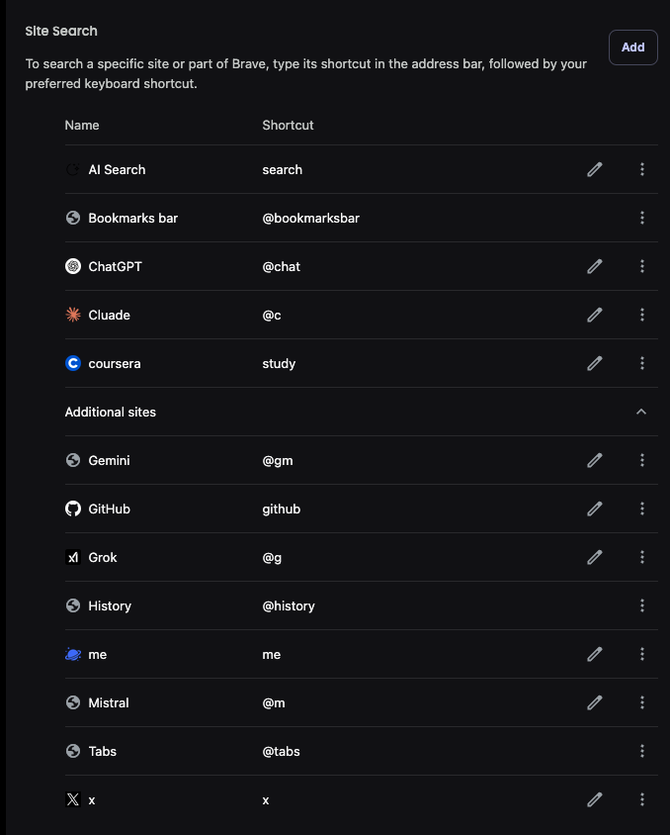Click the coursera C favicon
The width and height of the screenshot is (670, 835).
[73, 363]
